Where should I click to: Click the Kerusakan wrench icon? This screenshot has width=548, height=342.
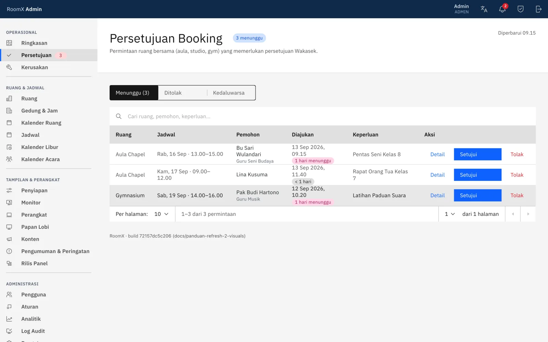click(9, 67)
